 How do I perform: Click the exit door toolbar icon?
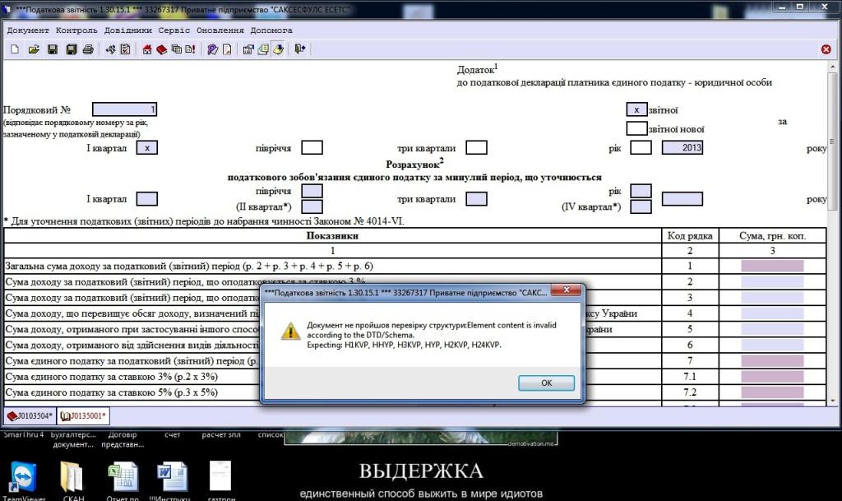pos(299,49)
